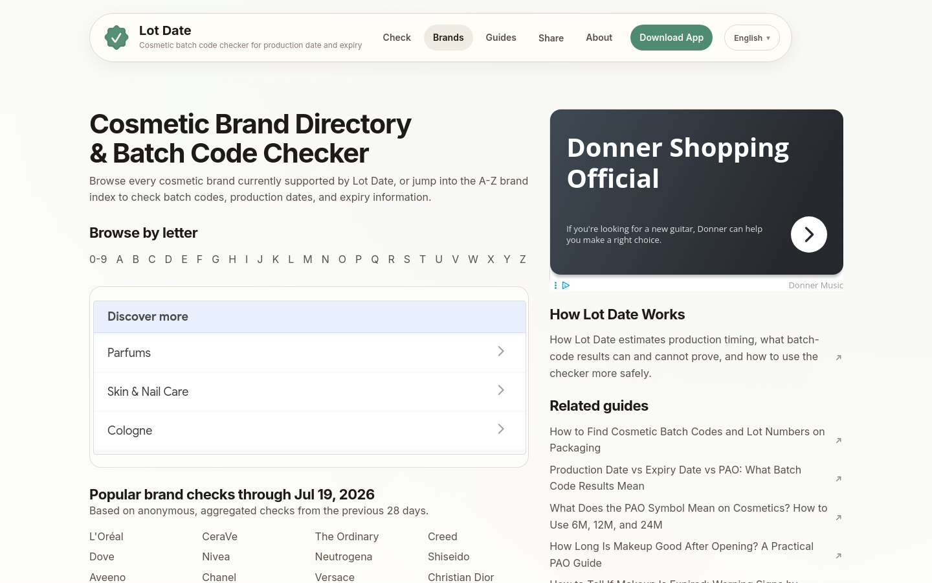This screenshot has height=583, width=932.
Task: Jump to letter O brands
Action: click(x=342, y=259)
